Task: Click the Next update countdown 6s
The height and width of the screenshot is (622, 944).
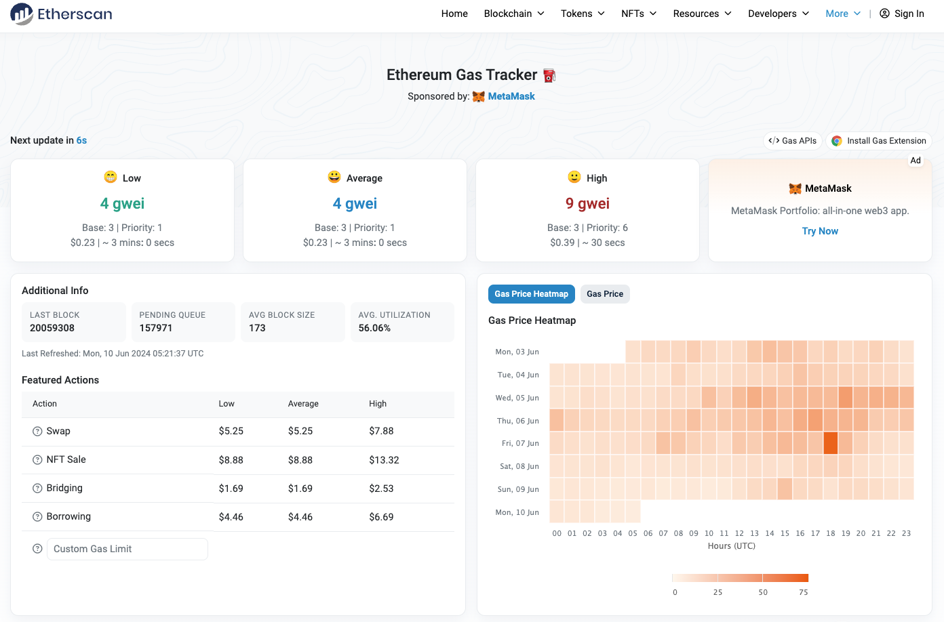Action: pyautogui.click(x=81, y=140)
